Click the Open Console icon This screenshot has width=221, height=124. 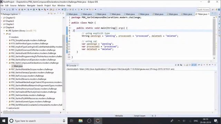pos(207,65)
